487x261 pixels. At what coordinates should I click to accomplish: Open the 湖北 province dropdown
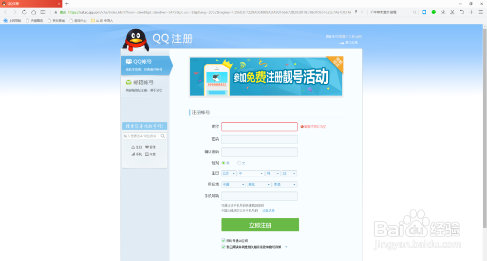click(260, 185)
